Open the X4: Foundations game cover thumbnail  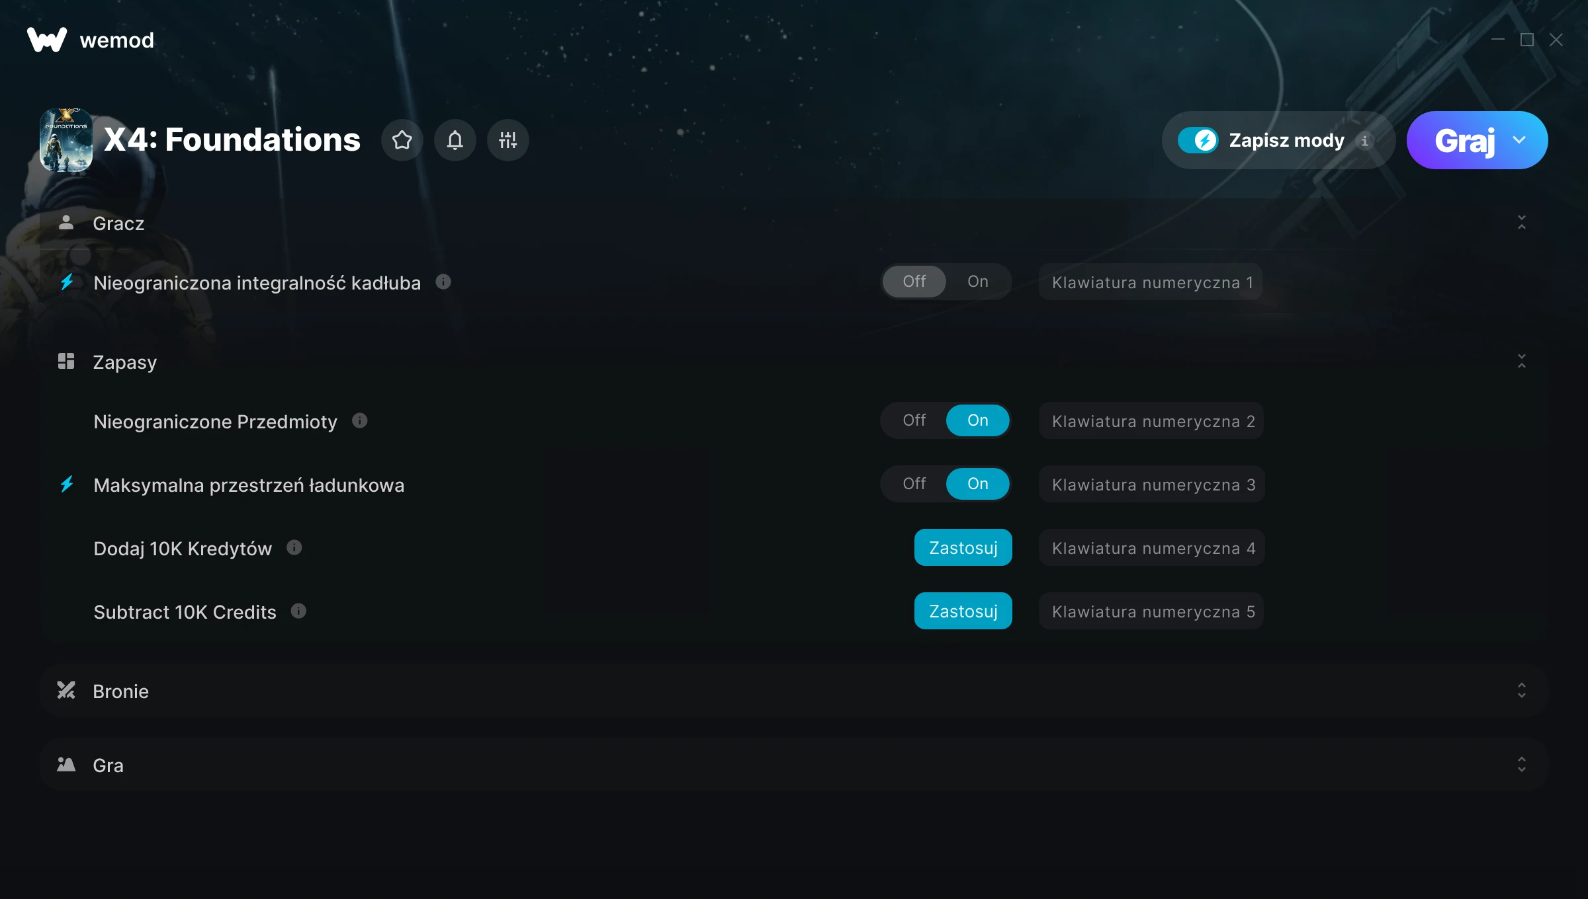pos(66,140)
